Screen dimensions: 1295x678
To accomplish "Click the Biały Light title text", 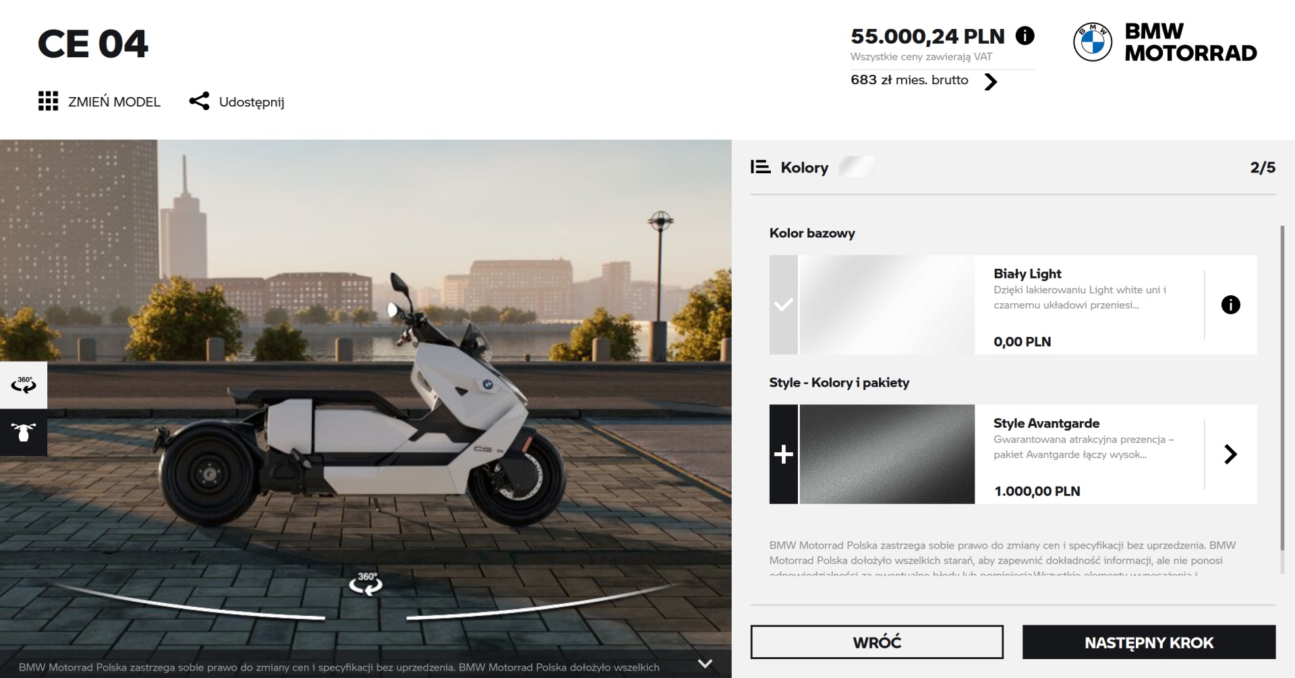I will (1027, 274).
